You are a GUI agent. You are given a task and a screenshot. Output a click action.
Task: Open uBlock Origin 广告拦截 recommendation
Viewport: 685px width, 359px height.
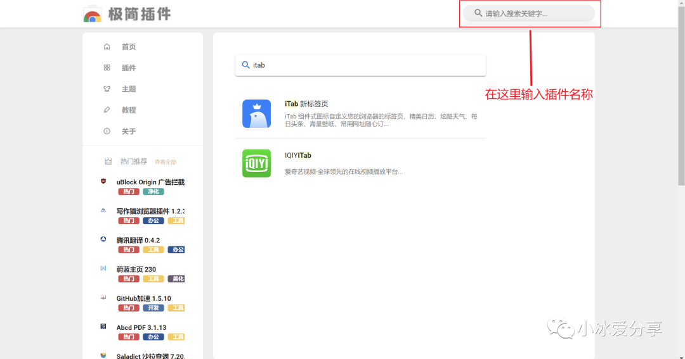click(150, 182)
